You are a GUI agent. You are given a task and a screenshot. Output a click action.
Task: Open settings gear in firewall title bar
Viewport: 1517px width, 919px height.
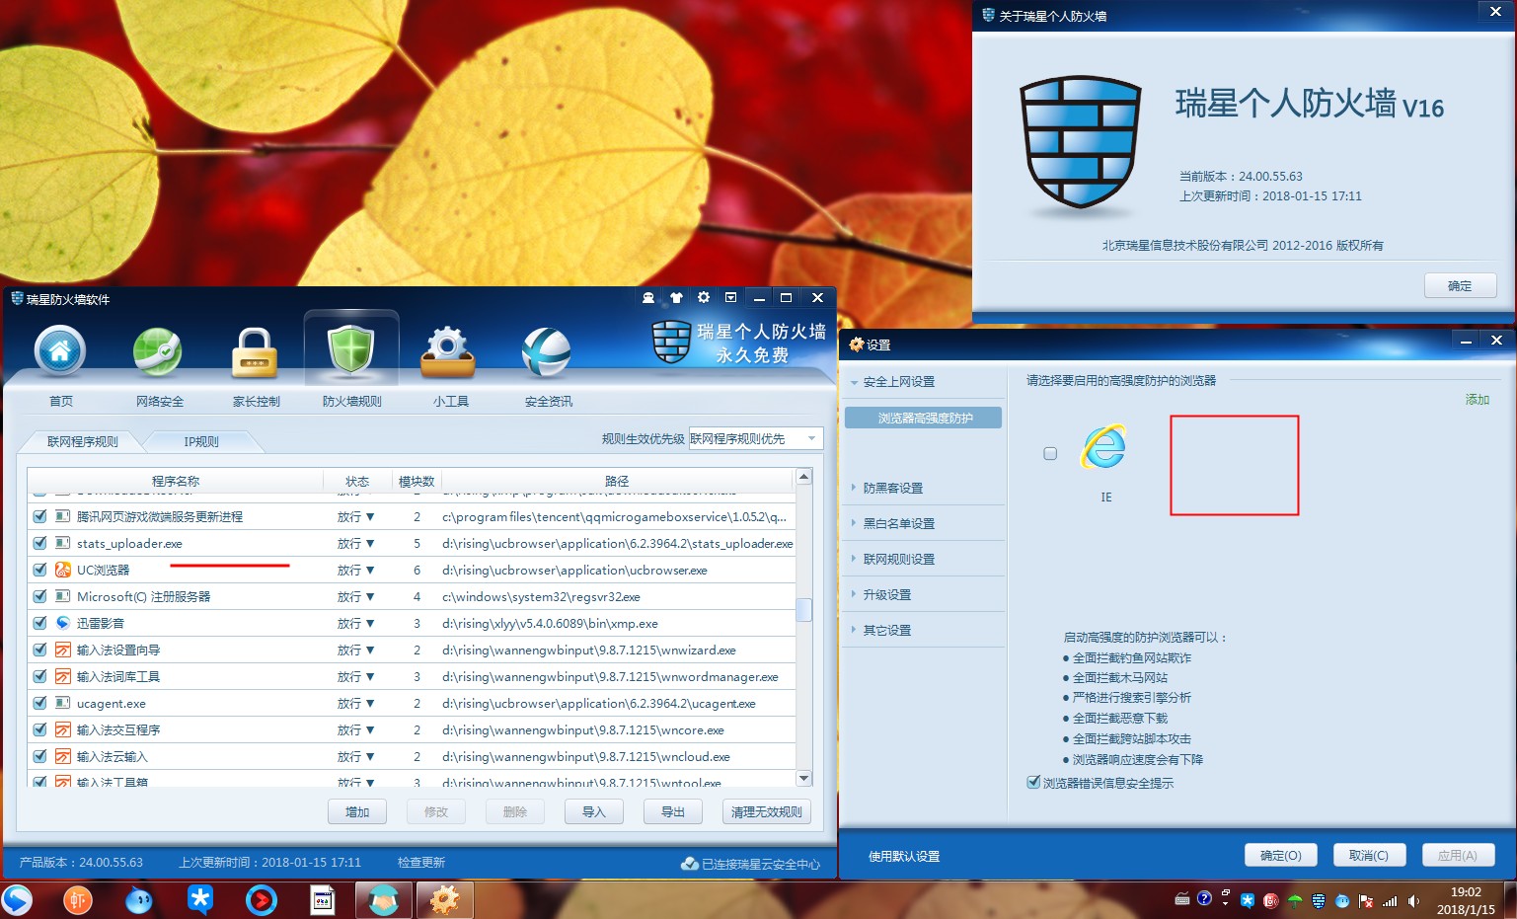tap(704, 297)
